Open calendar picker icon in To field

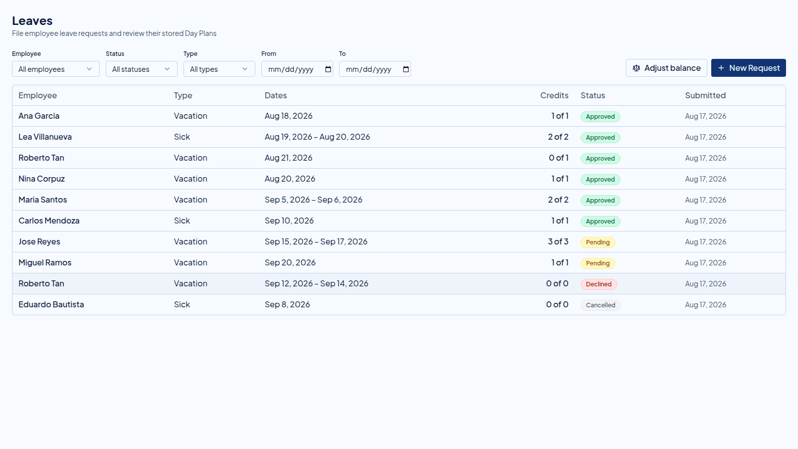pos(406,69)
